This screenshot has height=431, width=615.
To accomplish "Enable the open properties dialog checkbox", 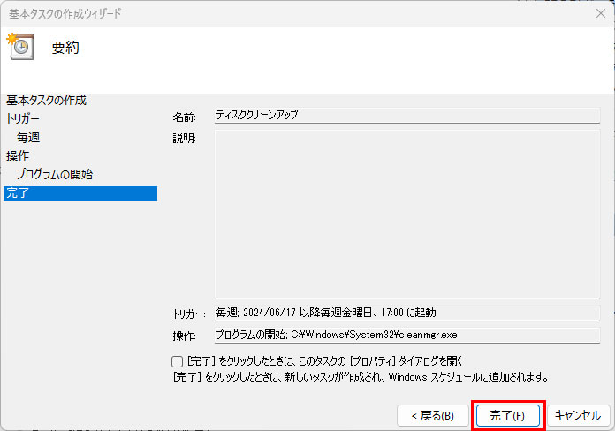I will pos(178,361).
